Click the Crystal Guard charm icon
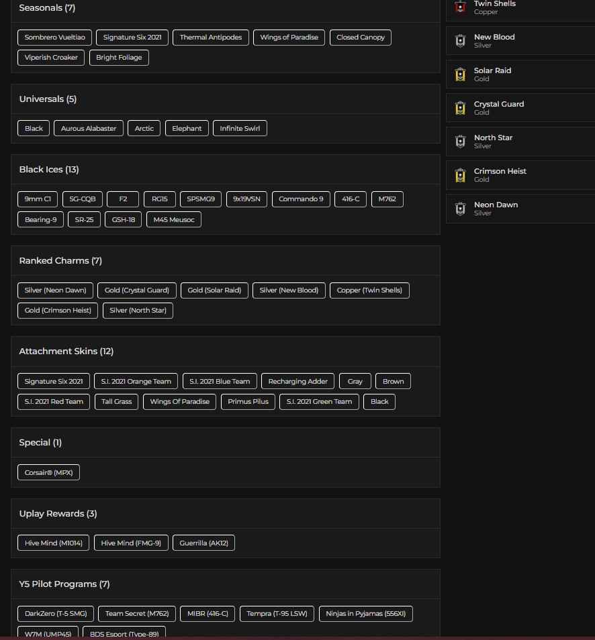The height and width of the screenshot is (640, 595). [x=460, y=108]
